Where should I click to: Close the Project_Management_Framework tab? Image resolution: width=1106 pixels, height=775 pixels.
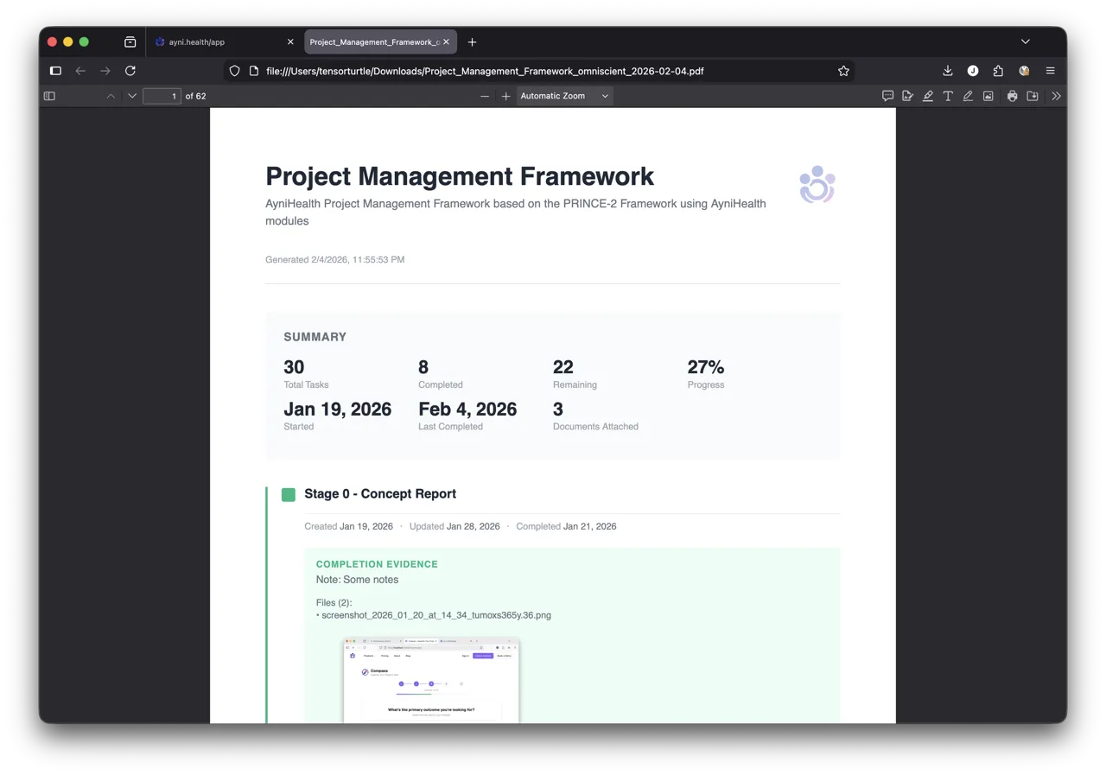[447, 41]
